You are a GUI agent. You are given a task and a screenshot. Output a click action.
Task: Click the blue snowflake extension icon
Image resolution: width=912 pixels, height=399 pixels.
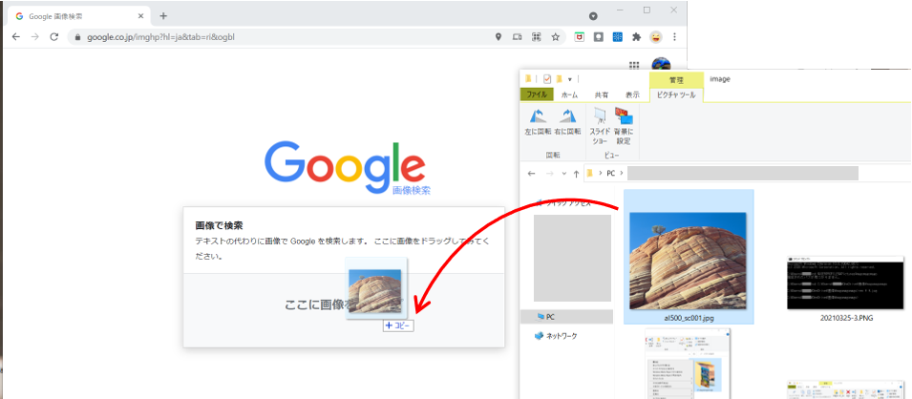click(x=617, y=36)
